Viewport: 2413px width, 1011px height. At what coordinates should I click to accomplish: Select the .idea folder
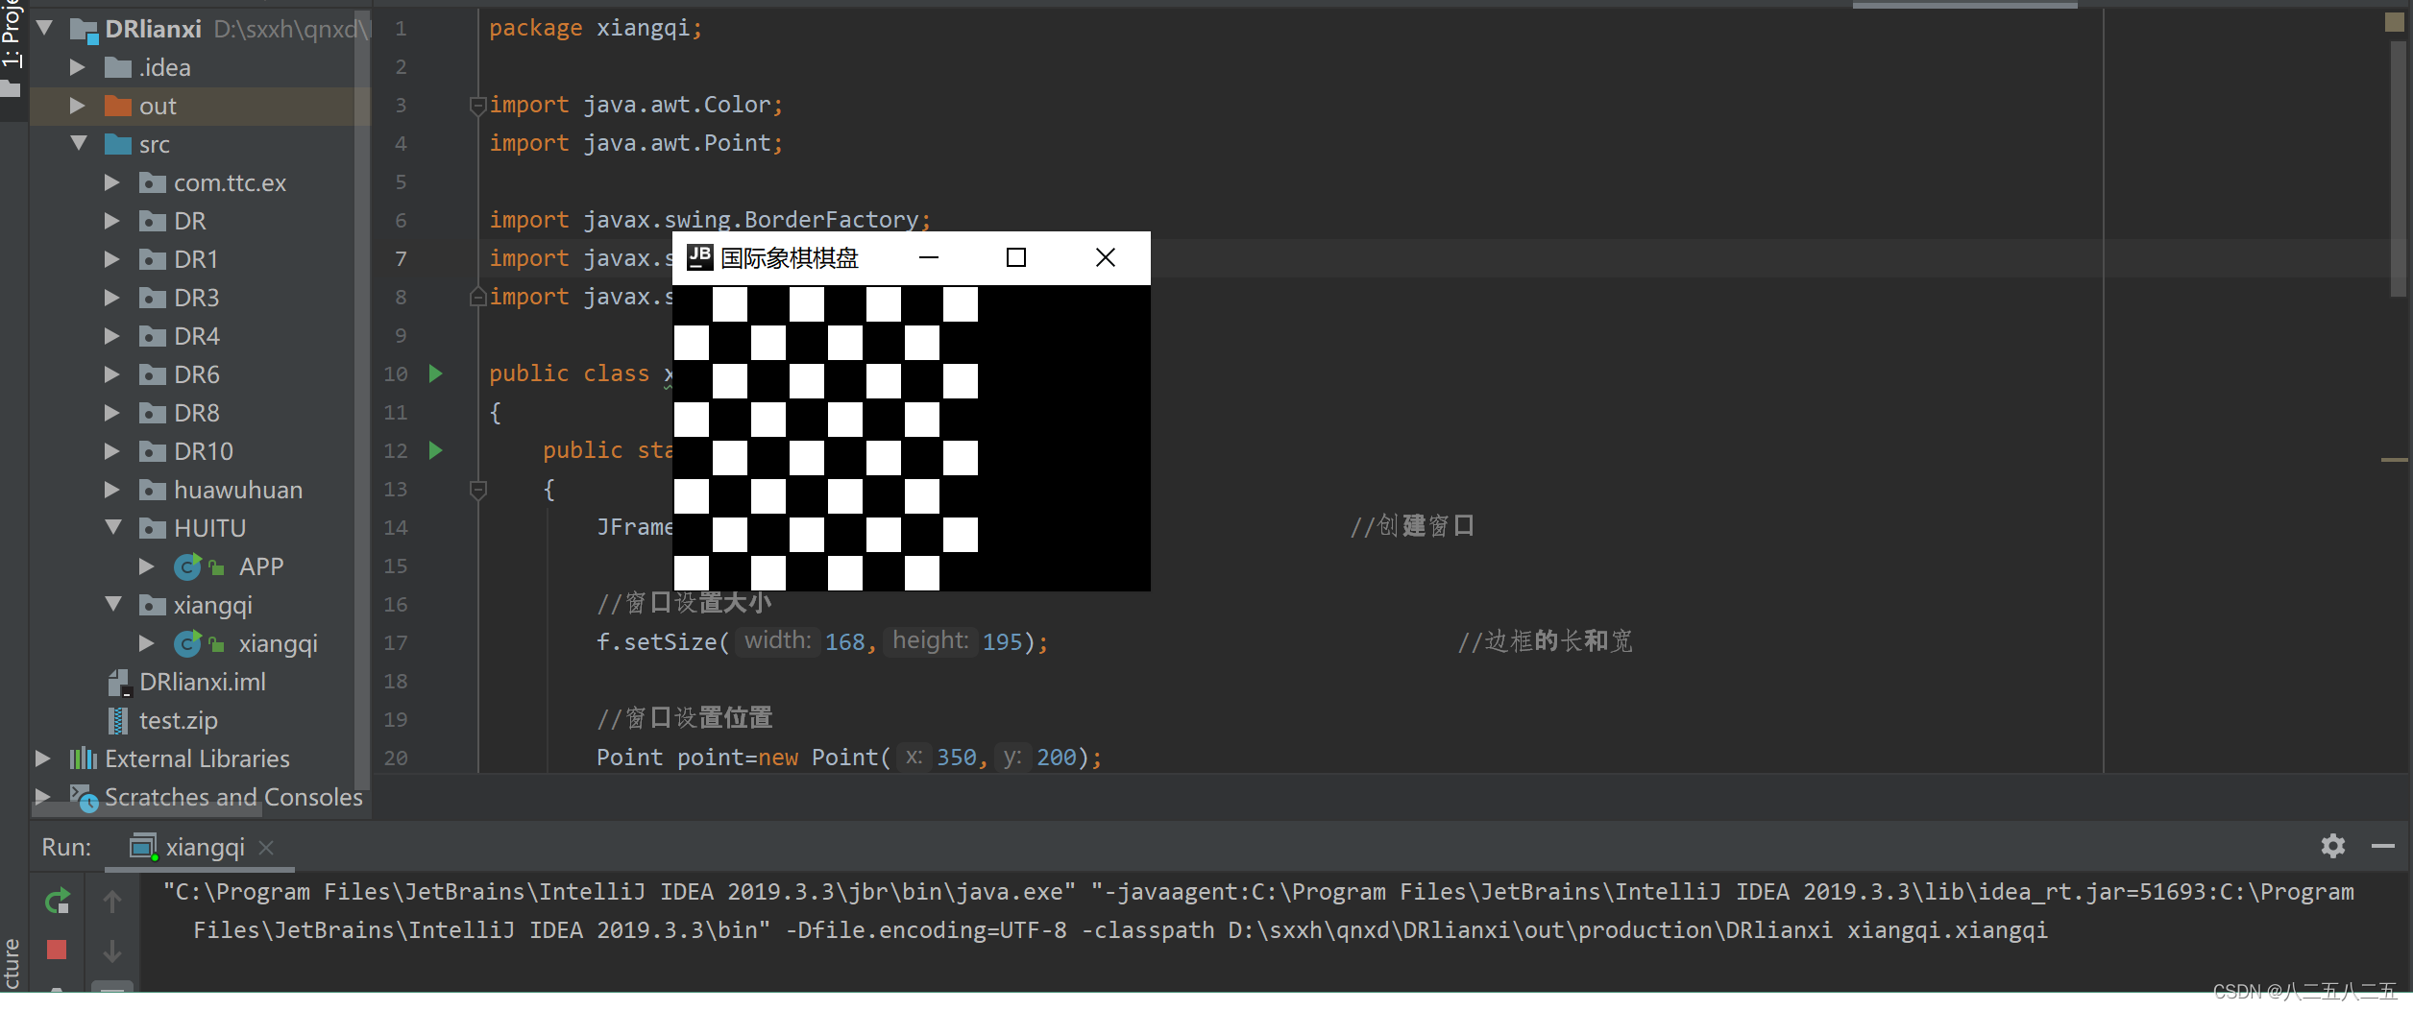tap(164, 66)
